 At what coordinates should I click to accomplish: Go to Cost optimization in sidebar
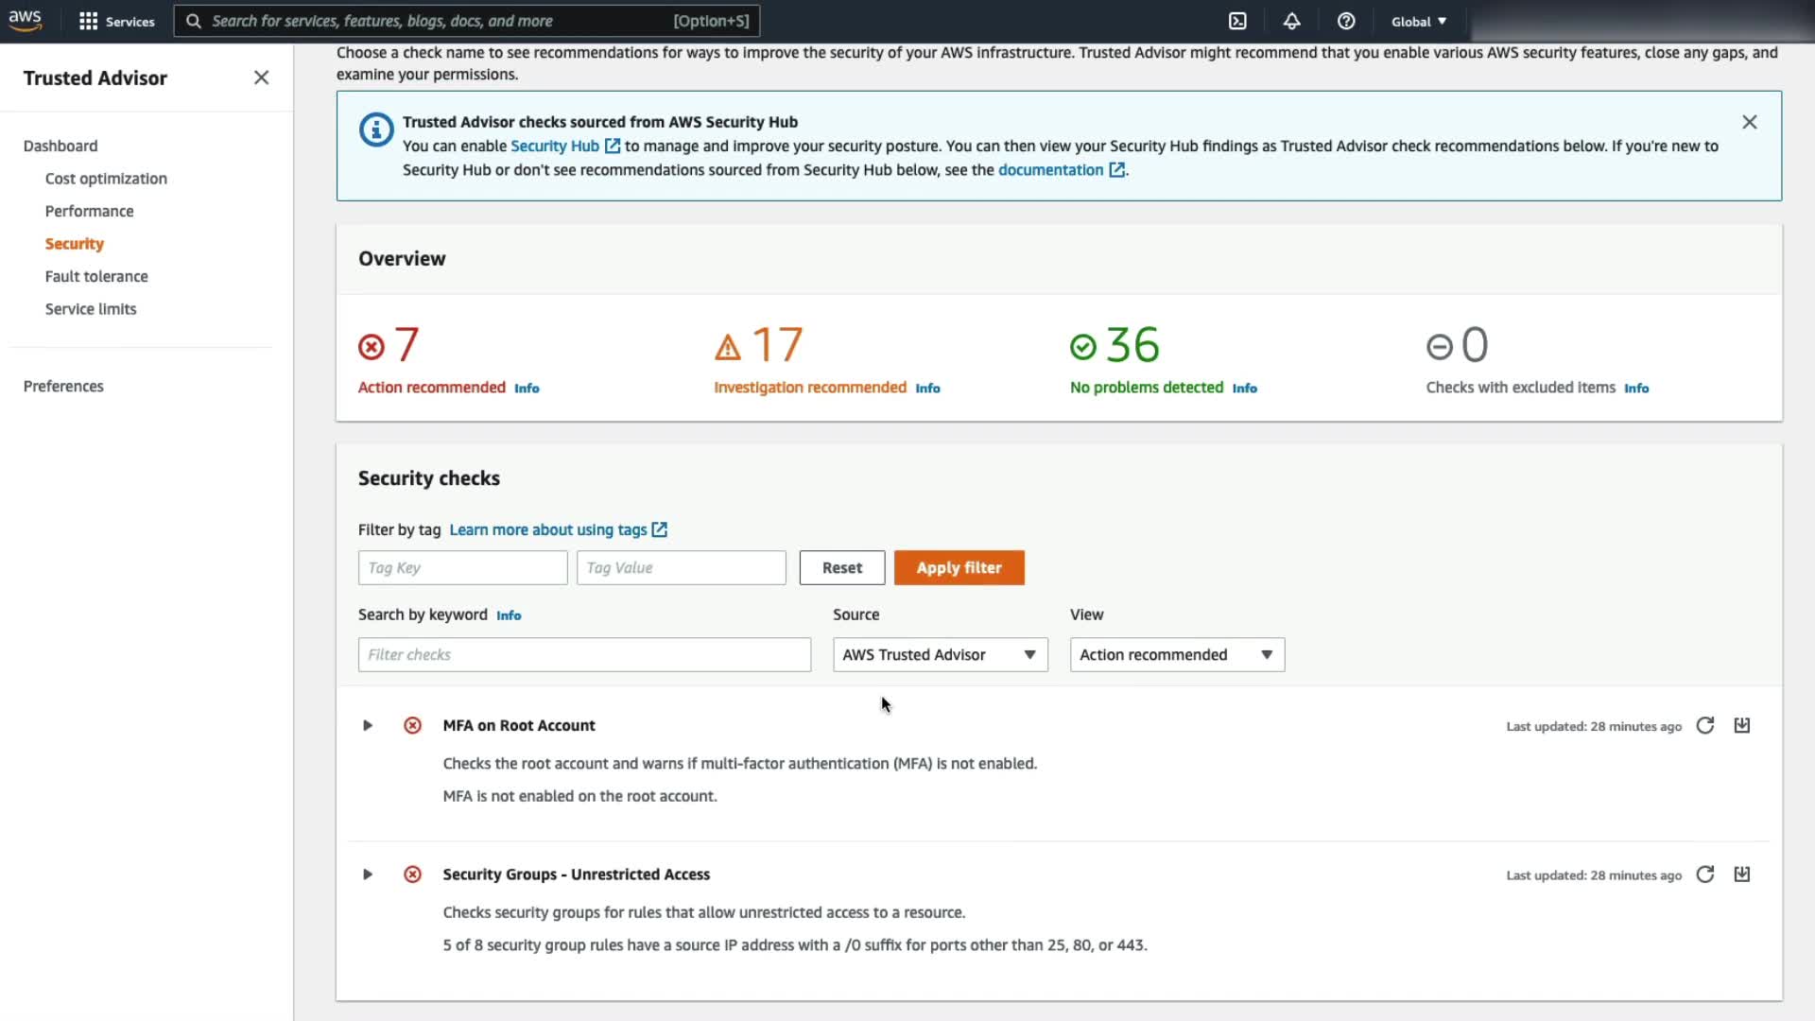(106, 179)
